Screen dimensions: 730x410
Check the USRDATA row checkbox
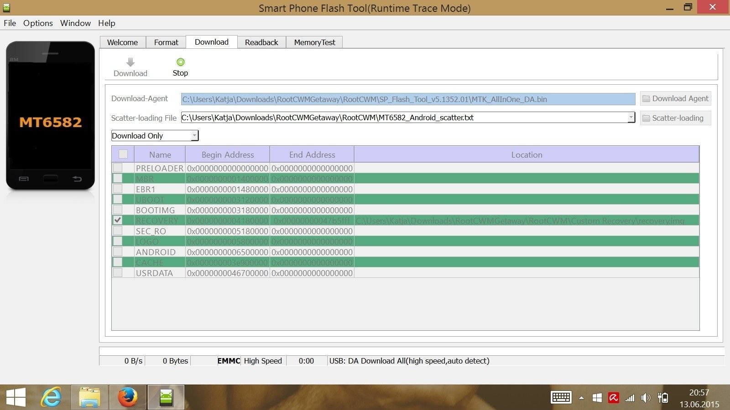point(118,272)
